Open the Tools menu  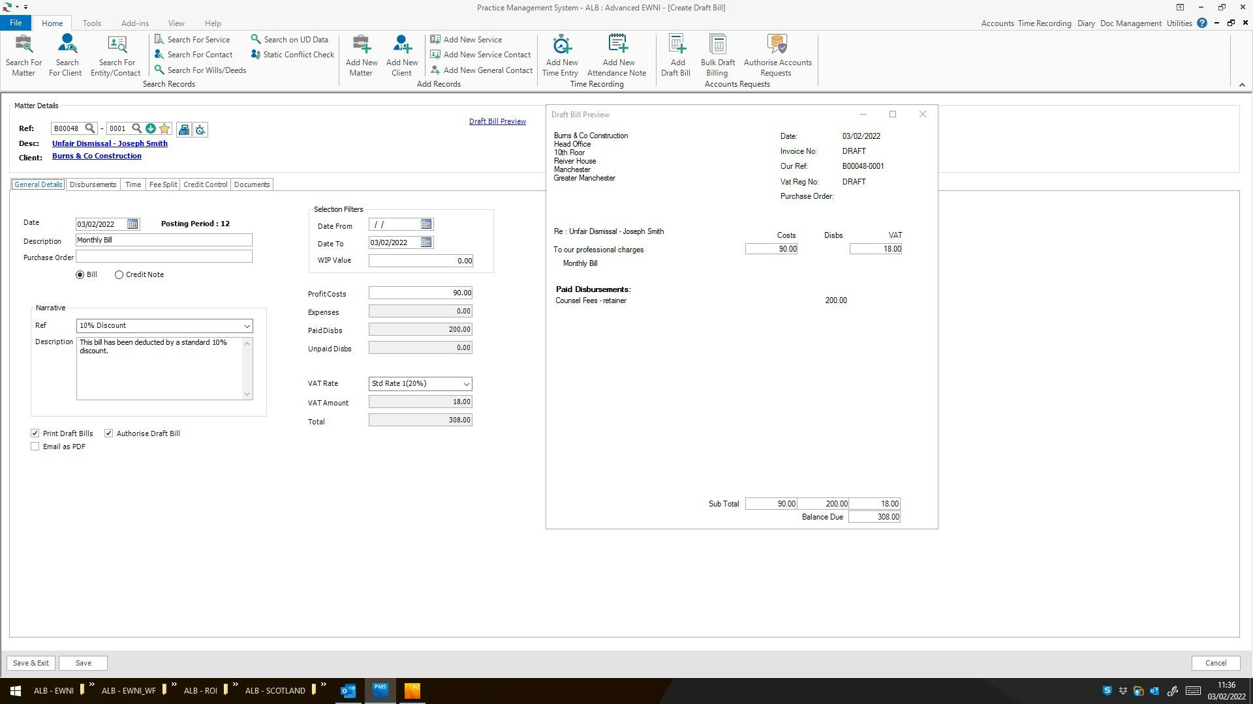(x=91, y=23)
